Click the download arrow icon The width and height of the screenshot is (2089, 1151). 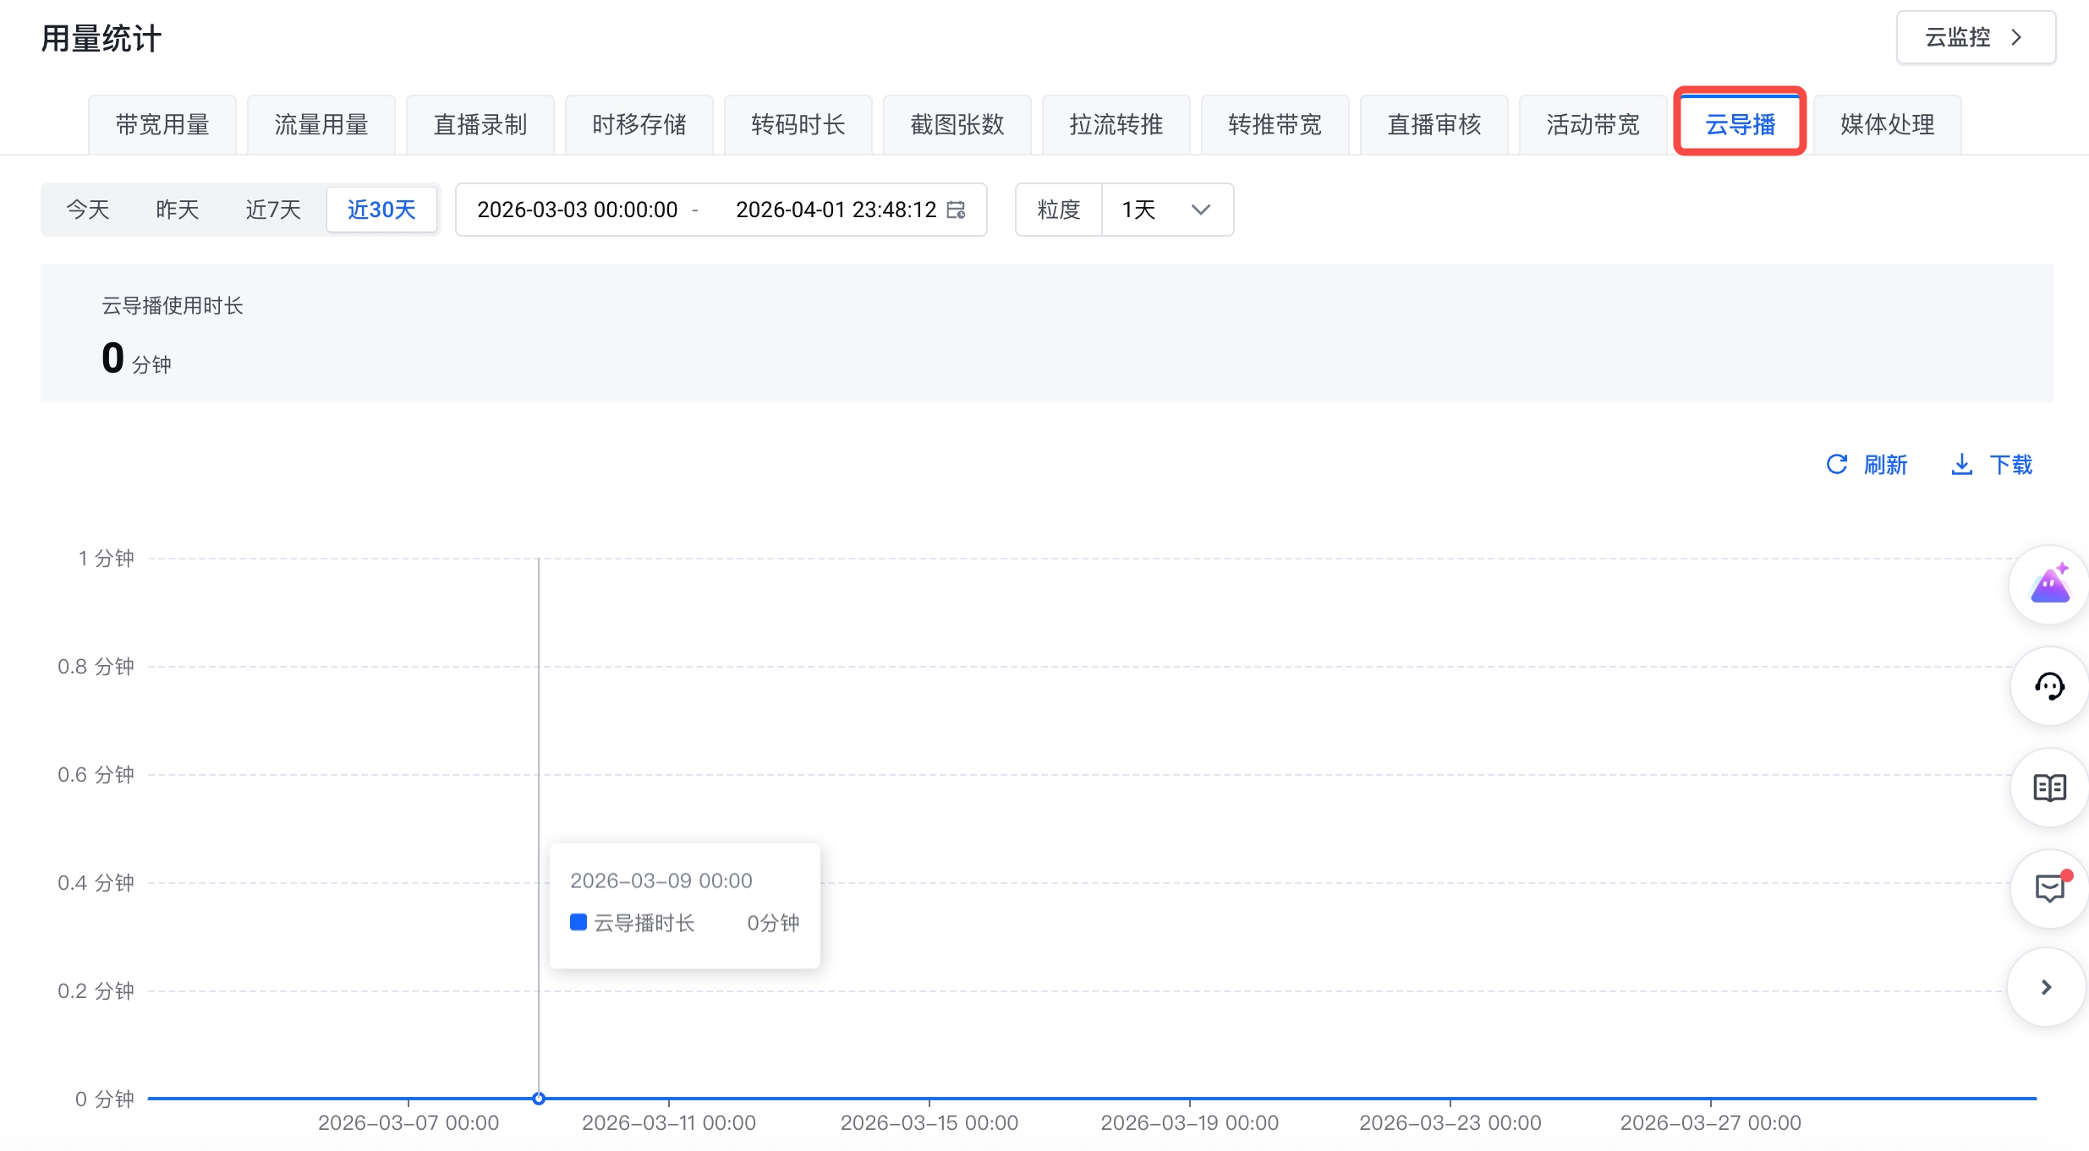click(1962, 464)
